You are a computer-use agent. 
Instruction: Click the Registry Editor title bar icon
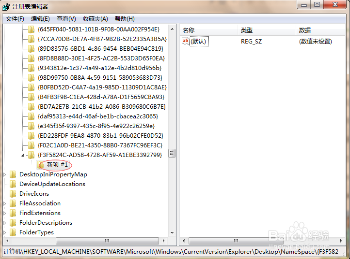coord(6,6)
